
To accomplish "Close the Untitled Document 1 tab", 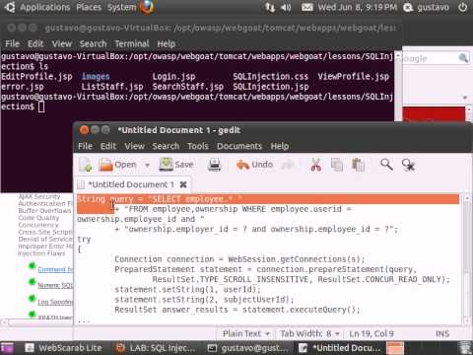I will click(183, 184).
